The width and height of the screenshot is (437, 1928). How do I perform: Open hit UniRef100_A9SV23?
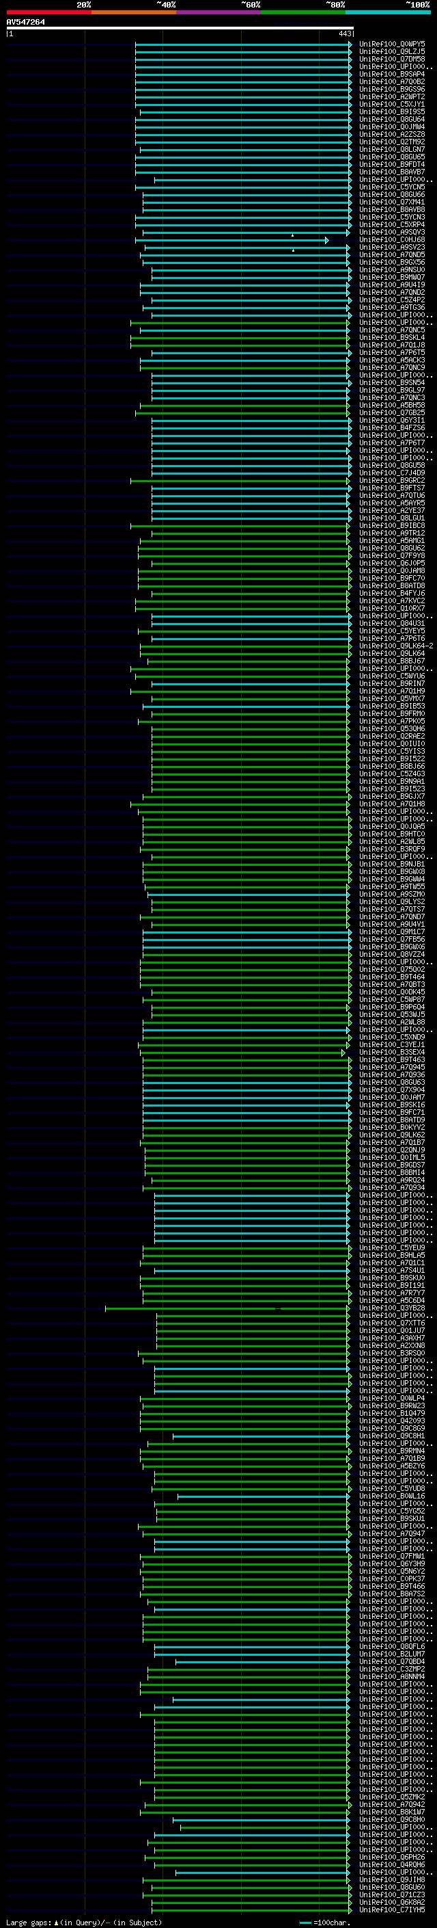click(x=392, y=247)
